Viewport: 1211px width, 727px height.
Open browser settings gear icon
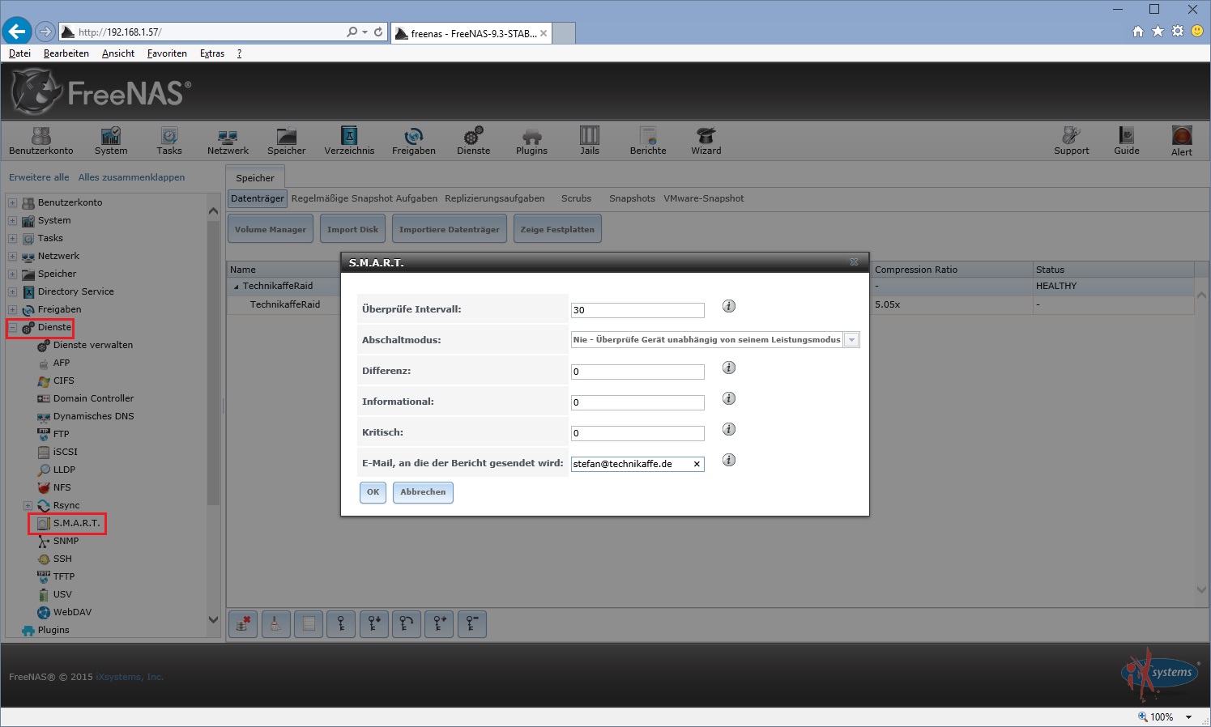coord(1178,32)
